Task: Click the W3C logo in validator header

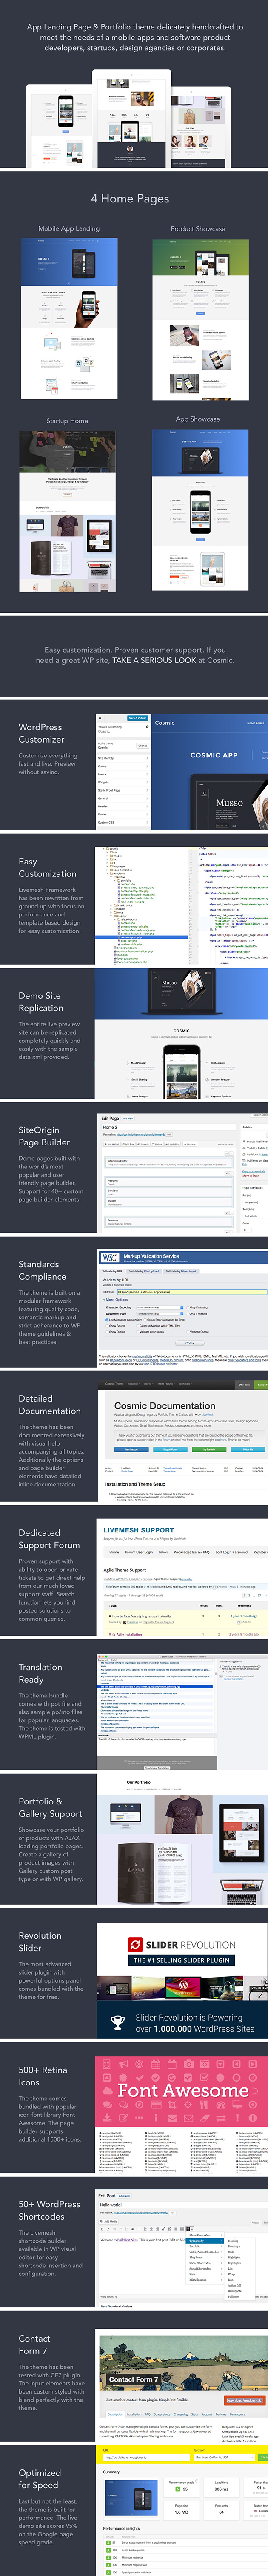Action: 110,1257
